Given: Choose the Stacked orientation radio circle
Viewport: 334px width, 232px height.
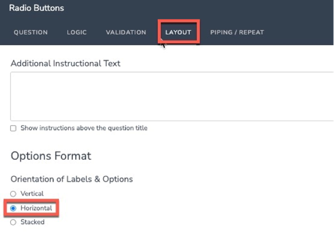Looking at the screenshot, I should pyautogui.click(x=13, y=222).
